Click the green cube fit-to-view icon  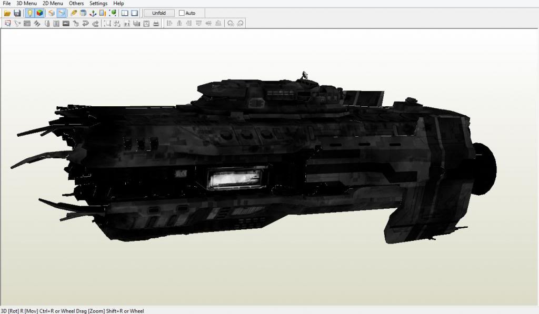tap(113, 13)
